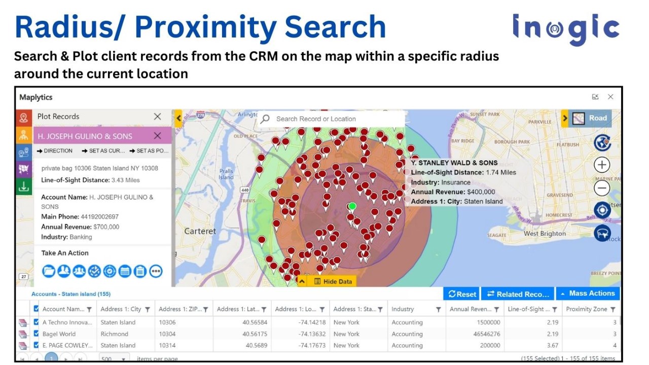The width and height of the screenshot is (649, 365).
Task: Click the globe refresh map icon
Action: point(602,142)
